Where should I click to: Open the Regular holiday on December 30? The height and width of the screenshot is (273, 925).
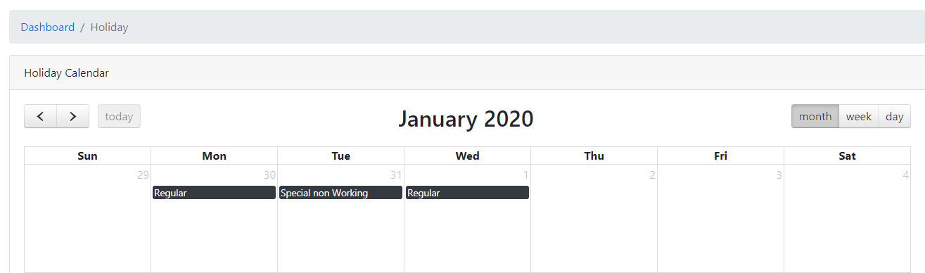click(x=214, y=193)
